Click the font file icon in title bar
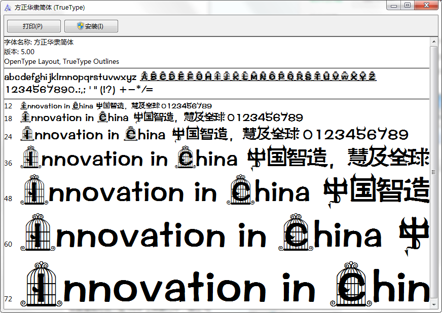This screenshot has height=313, width=442. tap(8, 8)
